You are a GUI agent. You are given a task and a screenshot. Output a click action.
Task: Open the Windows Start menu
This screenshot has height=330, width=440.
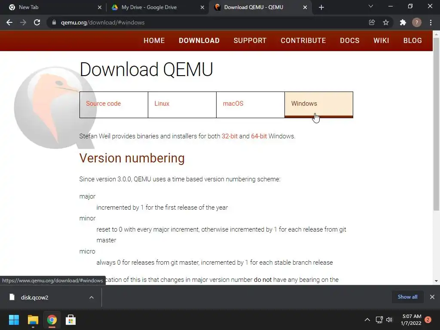click(14, 320)
